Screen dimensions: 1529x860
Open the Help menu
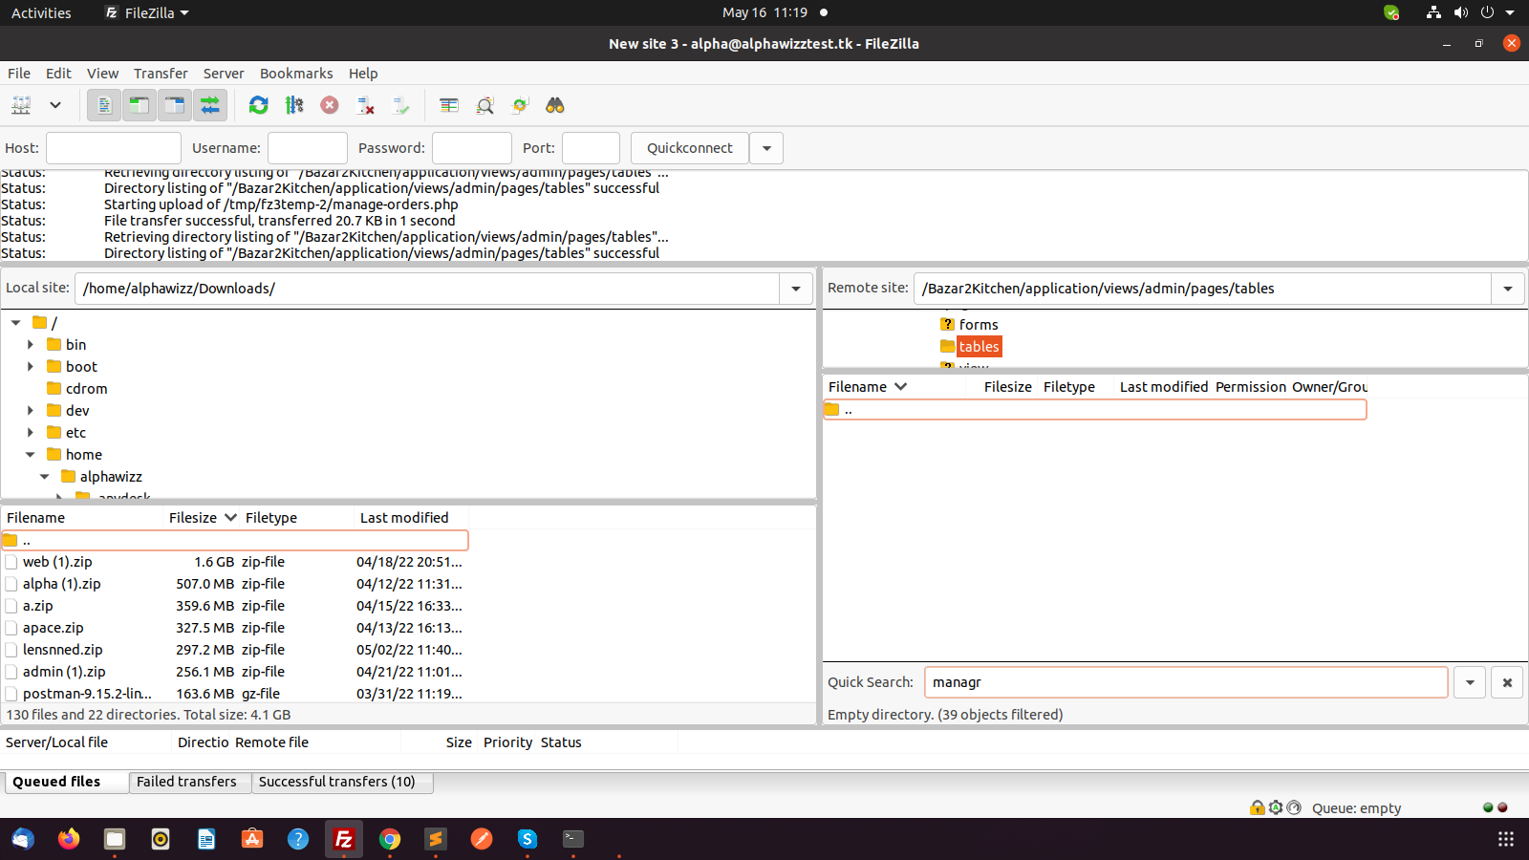click(363, 74)
